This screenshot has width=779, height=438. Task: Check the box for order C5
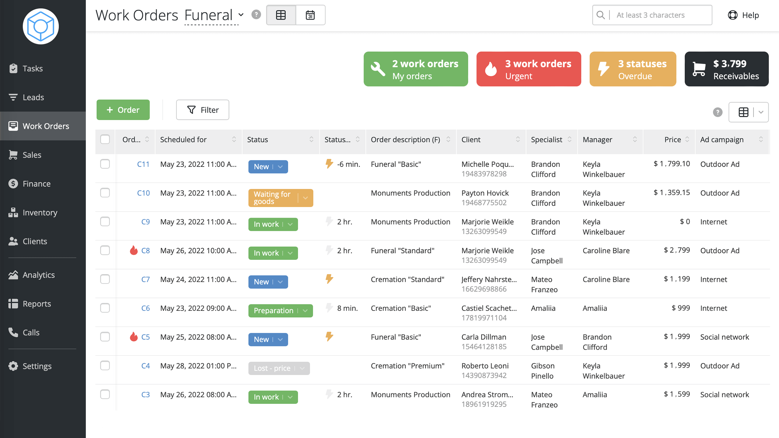[x=105, y=337]
